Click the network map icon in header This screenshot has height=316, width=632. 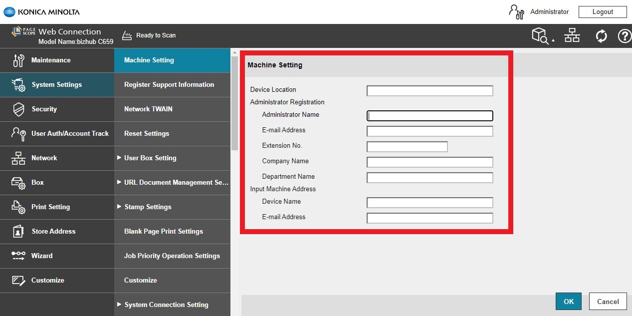click(572, 36)
